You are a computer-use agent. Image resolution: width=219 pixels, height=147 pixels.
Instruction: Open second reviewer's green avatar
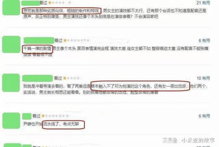[x=11, y=45]
